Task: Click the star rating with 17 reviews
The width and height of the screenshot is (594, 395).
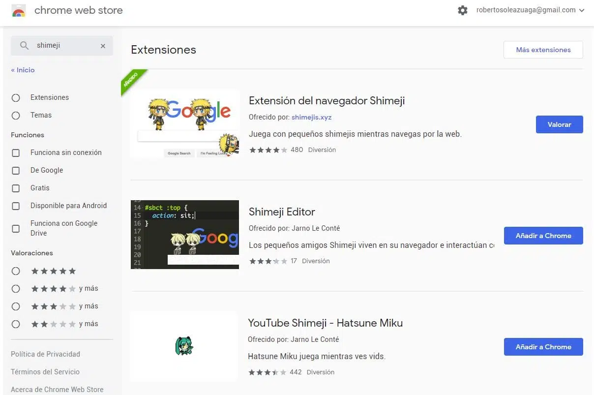Action: pyautogui.click(x=268, y=261)
